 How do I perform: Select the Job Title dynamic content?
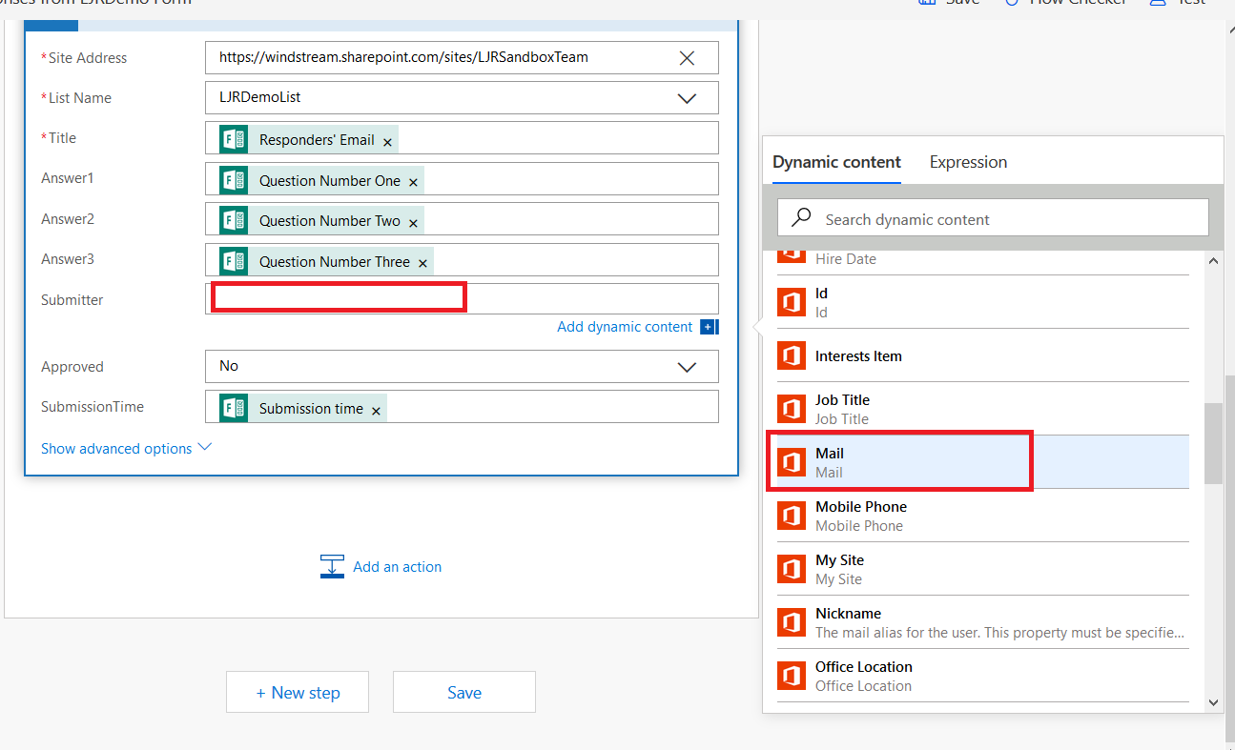point(982,409)
